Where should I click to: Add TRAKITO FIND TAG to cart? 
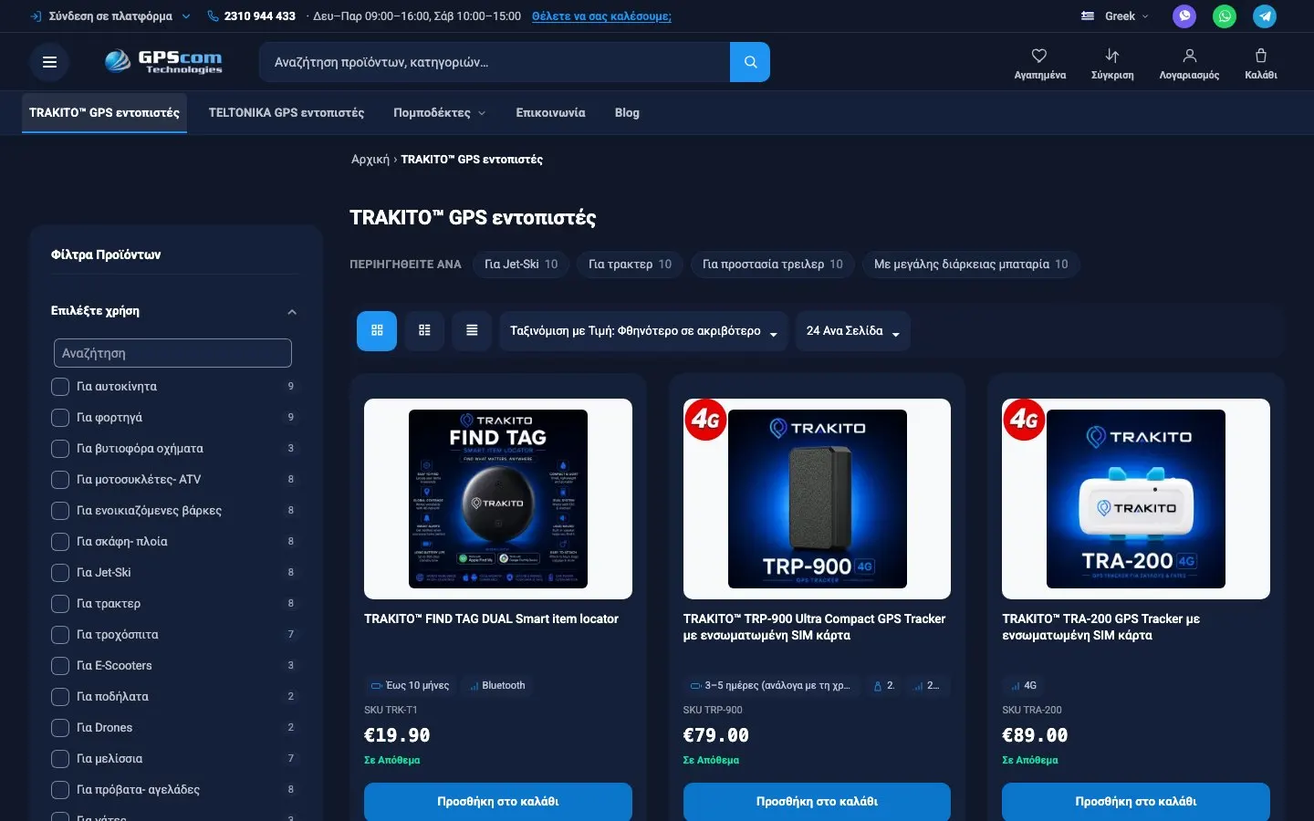pyautogui.click(x=498, y=801)
